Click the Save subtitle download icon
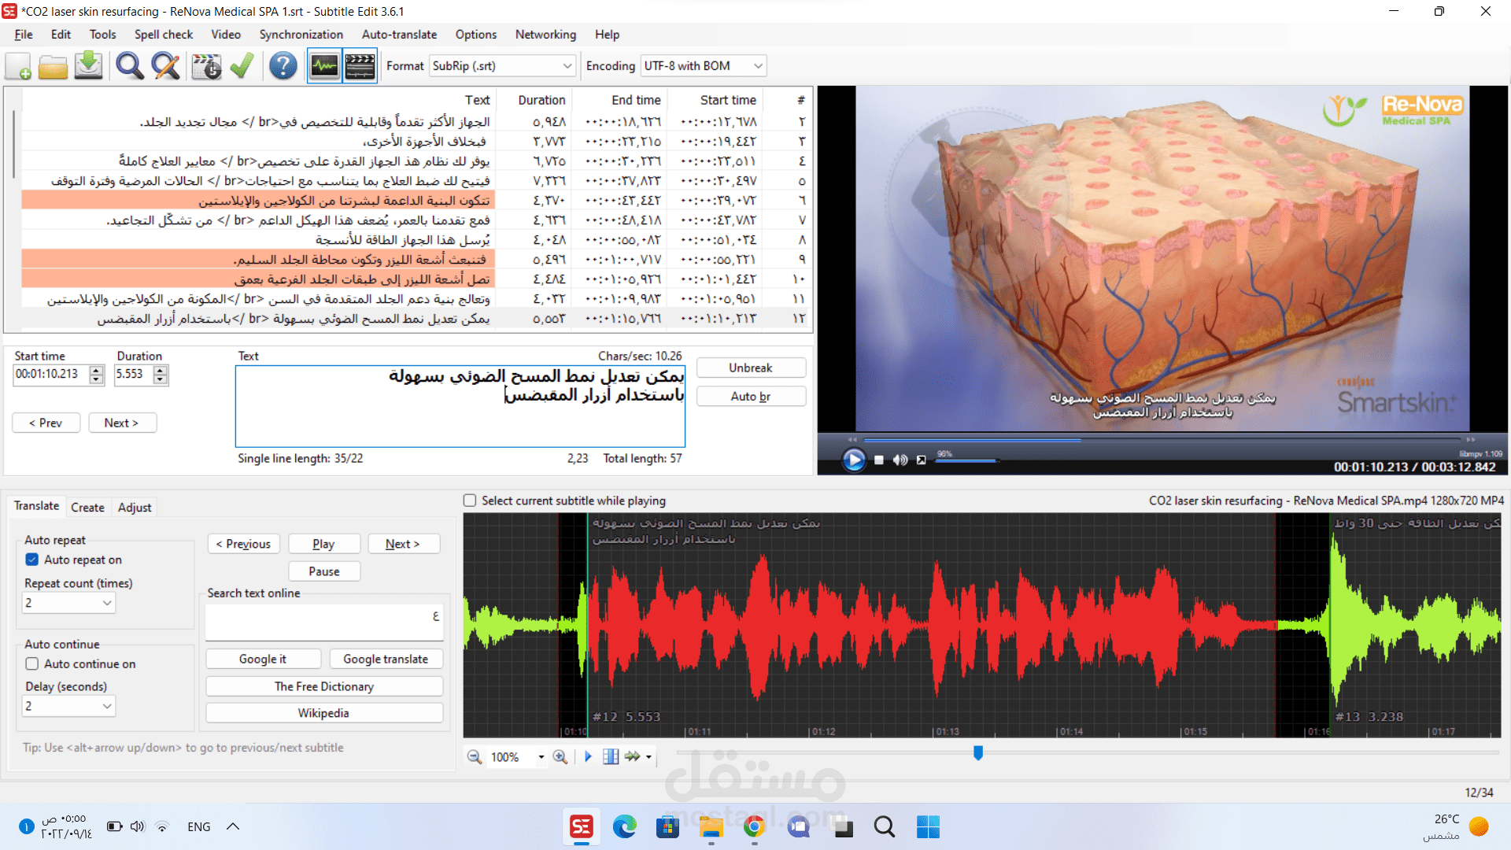The height and width of the screenshot is (850, 1511). point(88,66)
